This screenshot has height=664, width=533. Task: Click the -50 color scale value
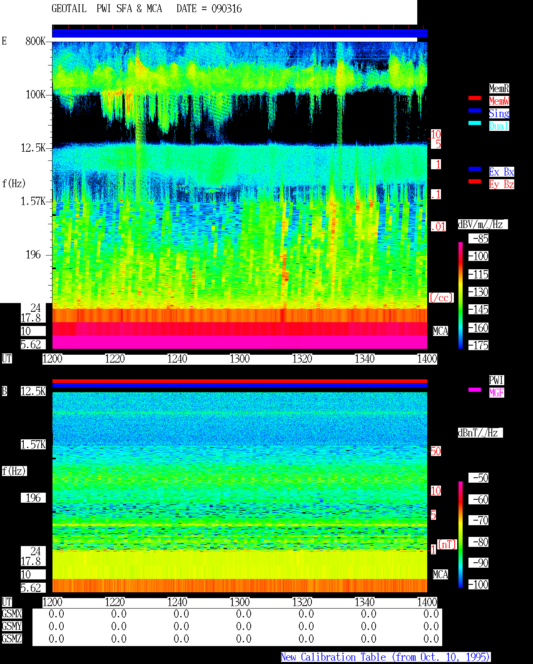[479, 478]
